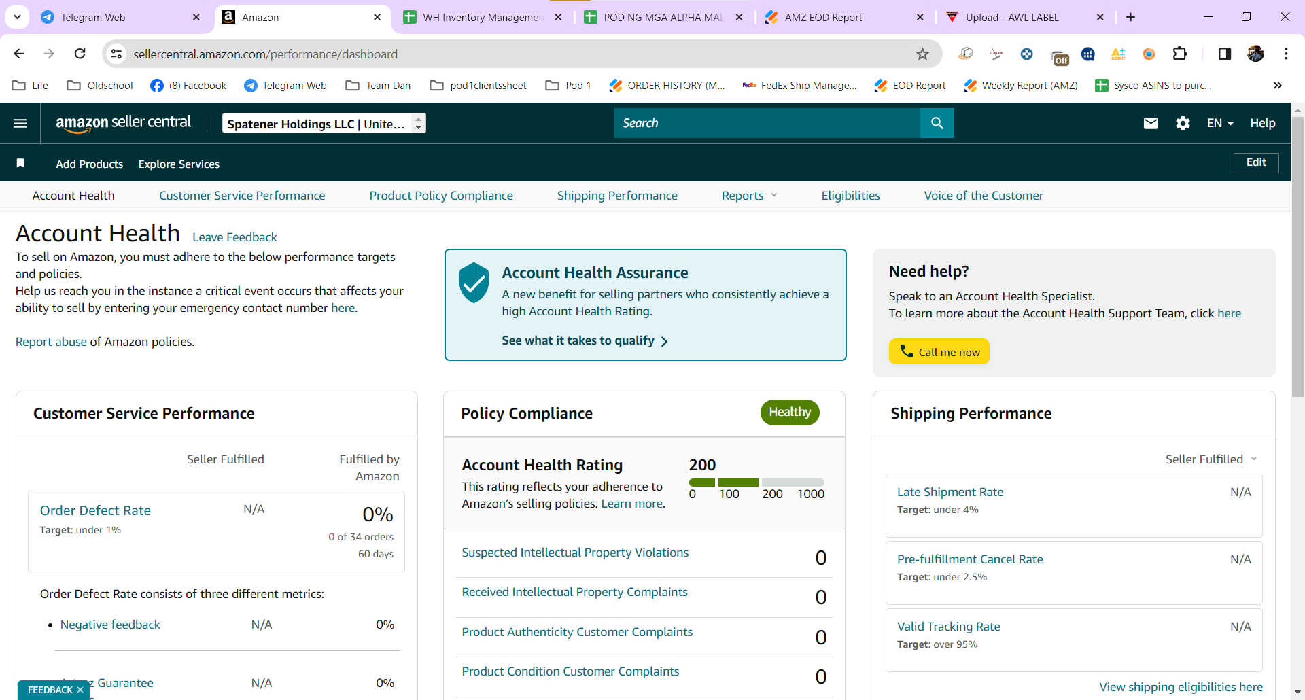1305x700 pixels.
Task: Click the Leave Feedback link
Action: coord(234,237)
